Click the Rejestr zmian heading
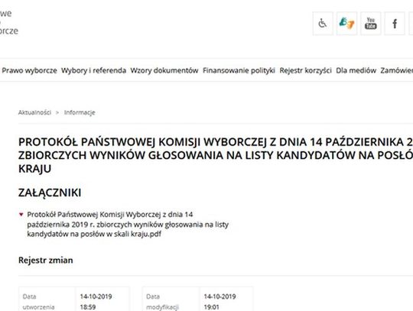 [x=46, y=261]
